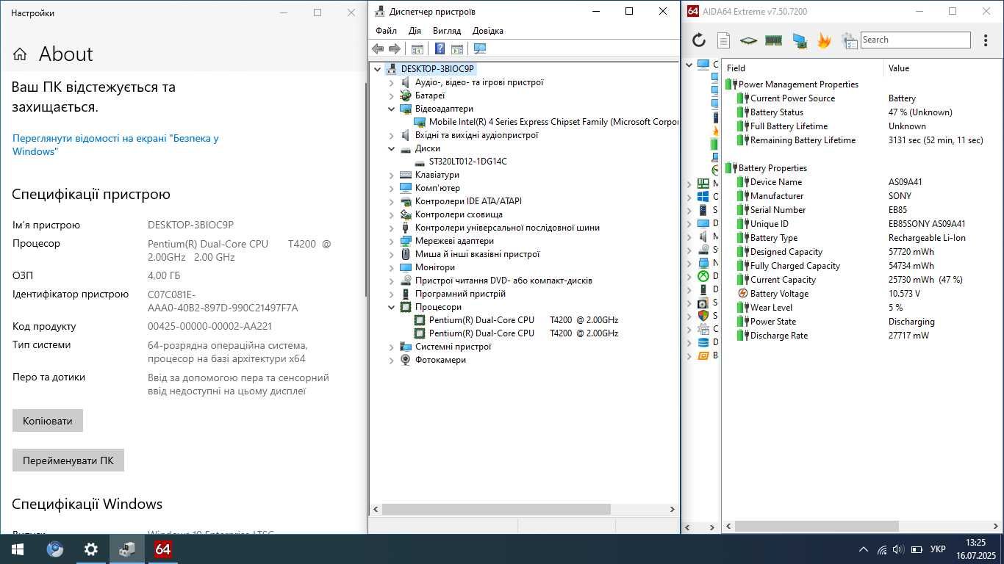
Task: Expand the Мережеві адаптери category
Action: [392, 241]
